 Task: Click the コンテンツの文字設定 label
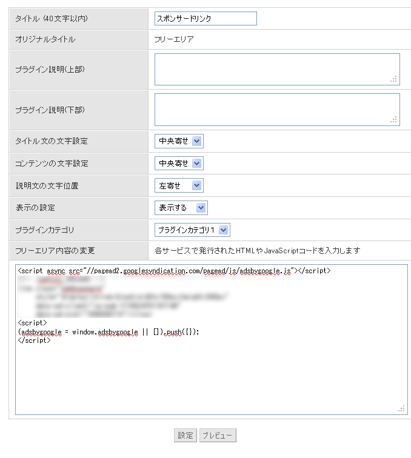pos(52,164)
